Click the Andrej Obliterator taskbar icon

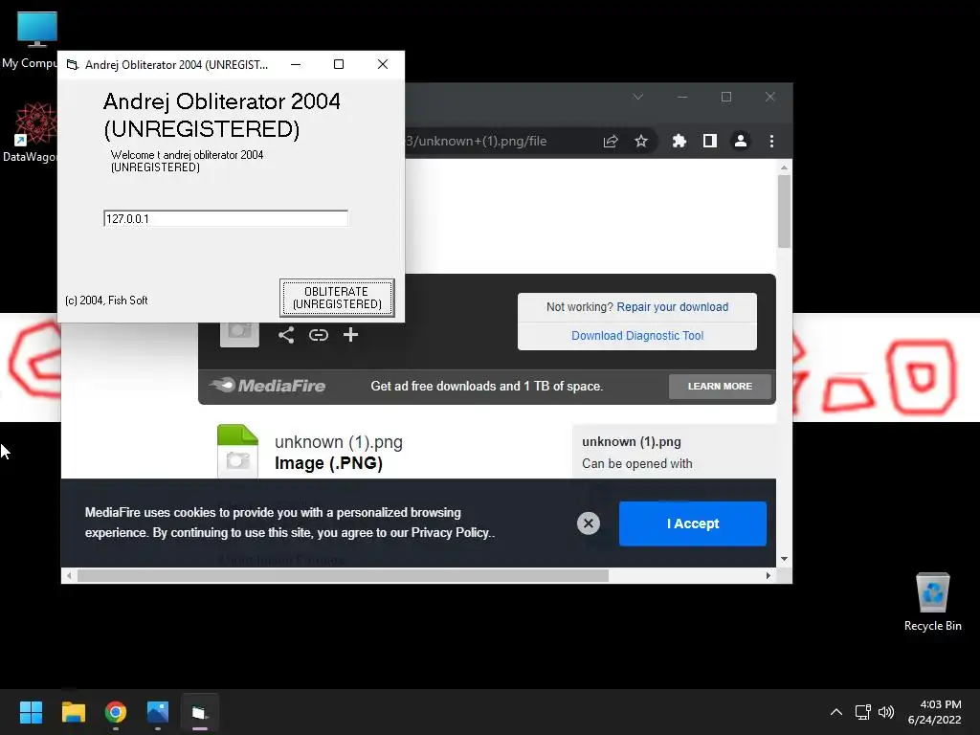(x=200, y=712)
